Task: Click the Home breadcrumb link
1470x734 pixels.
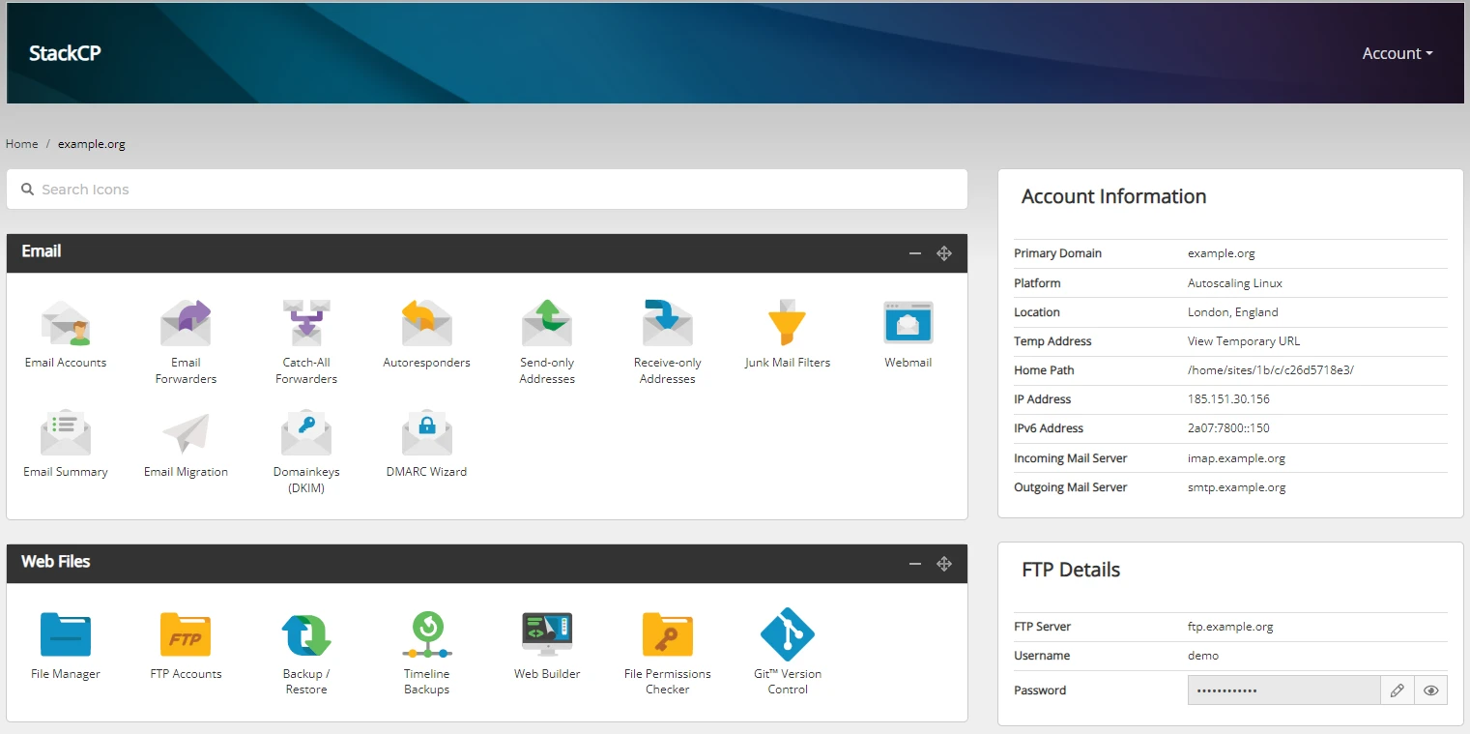Action: (22, 144)
